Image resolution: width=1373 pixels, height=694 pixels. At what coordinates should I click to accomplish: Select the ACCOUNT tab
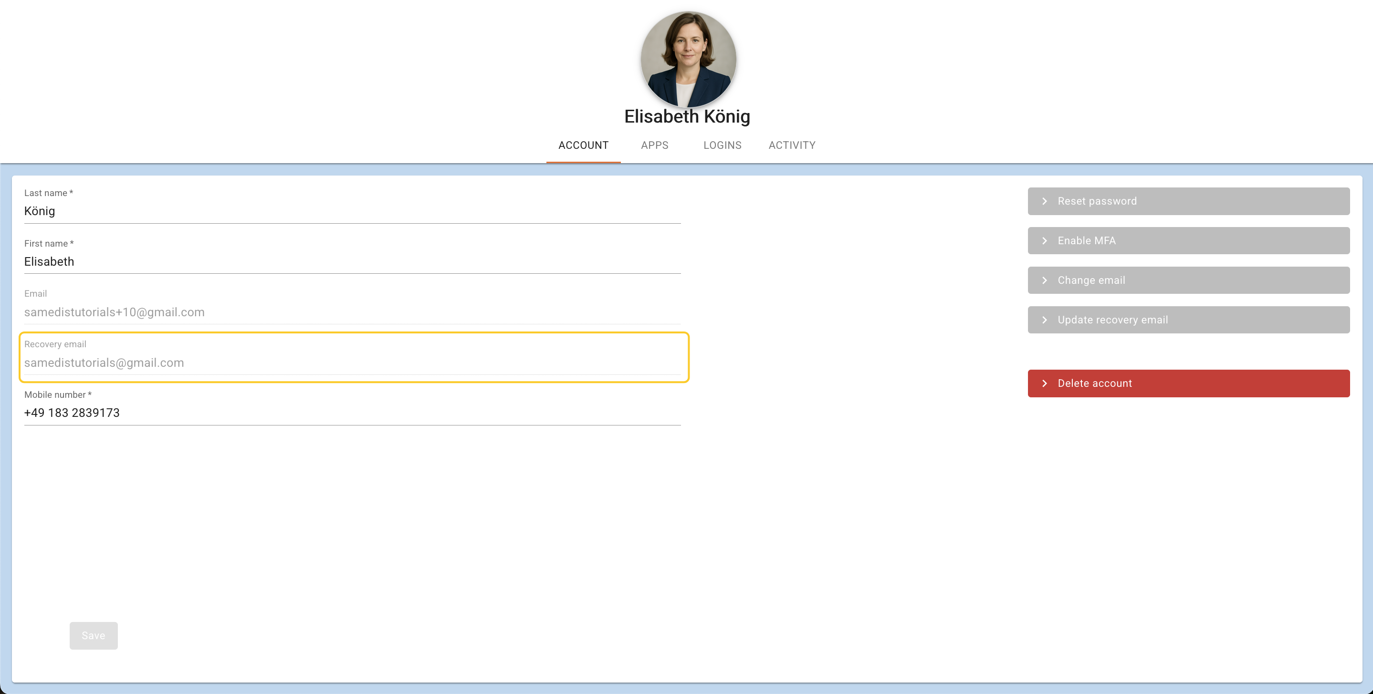(583, 145)
